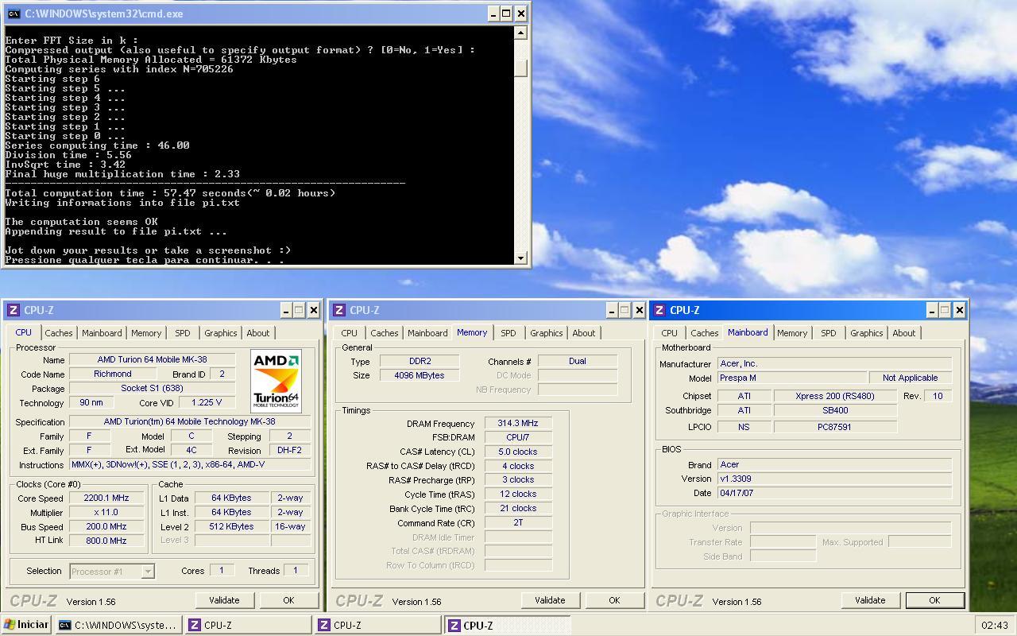Click the Command Rate value 2T
Image resolution: width=1017 pixels, height=636 pixels.
coord(517,523)
